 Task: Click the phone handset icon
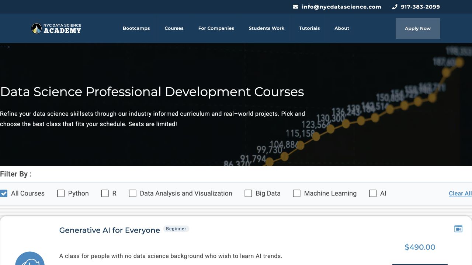(x=395, y=7)
